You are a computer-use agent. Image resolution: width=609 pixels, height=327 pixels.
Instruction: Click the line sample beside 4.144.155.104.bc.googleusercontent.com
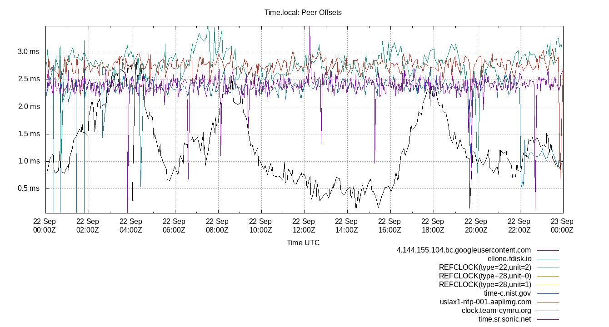548,250
